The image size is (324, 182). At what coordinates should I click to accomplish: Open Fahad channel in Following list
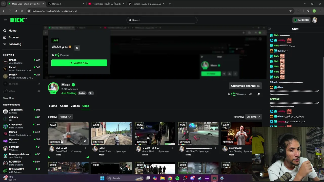click(22, 69)
